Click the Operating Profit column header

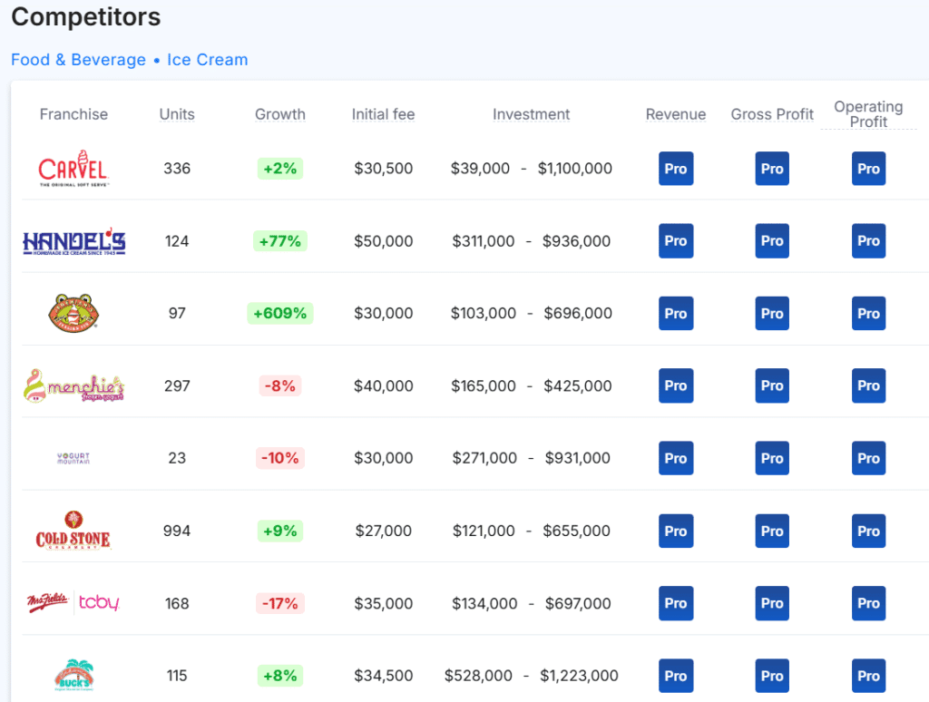[868, 113]
